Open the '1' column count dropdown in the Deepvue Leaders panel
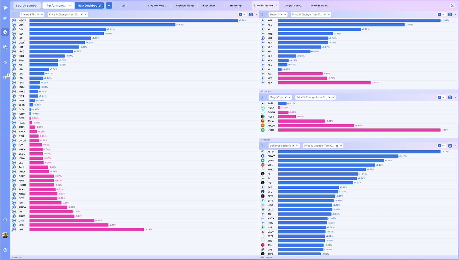The image size is (459, 260). 441,146
